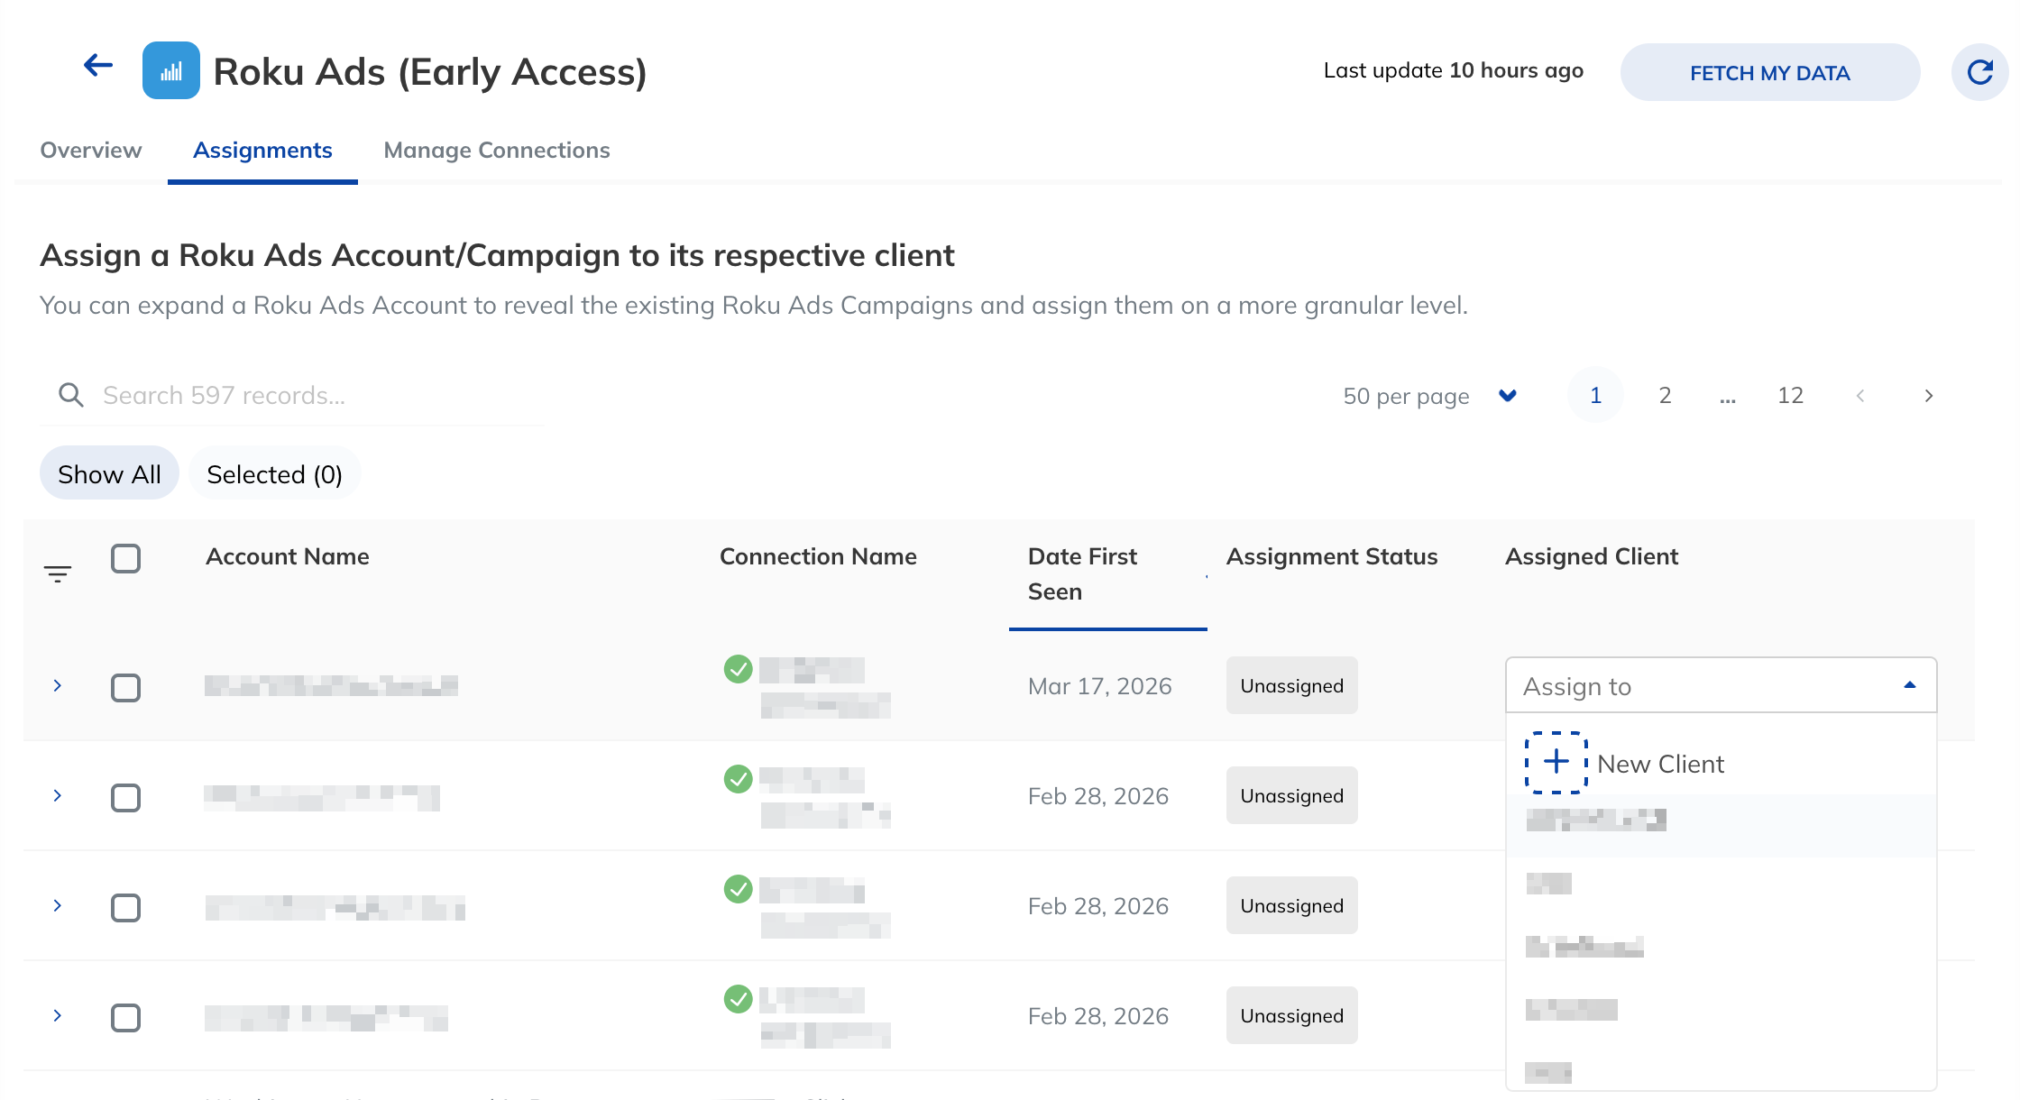The width and height of the screenshot is (2020, 1100).
Task: Expand the first Feb 28, 2026 account row
Action: [x=58, y=796]
